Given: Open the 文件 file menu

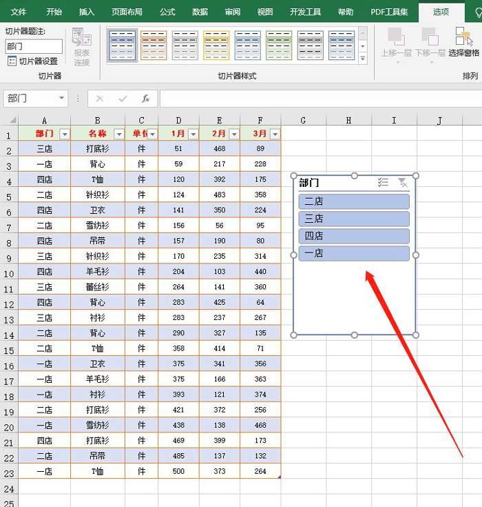Looking at the screenshot, I should pyautogui.click(x=19, y=12).
